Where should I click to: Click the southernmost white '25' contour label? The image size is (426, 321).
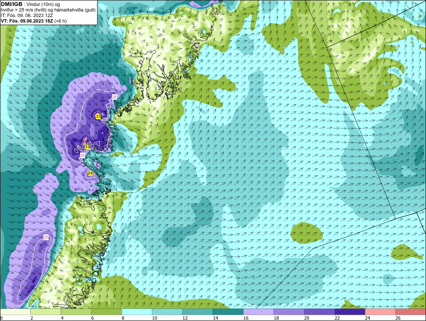(46, 237)
